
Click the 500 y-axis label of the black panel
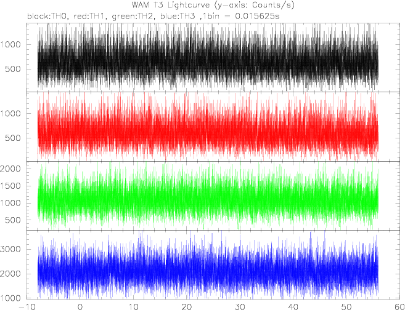tap(13, 69)
